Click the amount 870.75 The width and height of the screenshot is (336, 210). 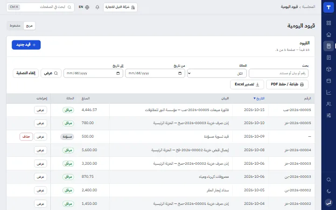[88, 176]
